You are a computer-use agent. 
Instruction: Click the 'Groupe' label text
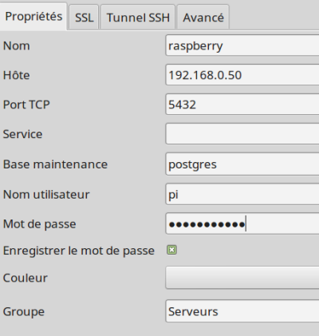(x=24, y=312)
